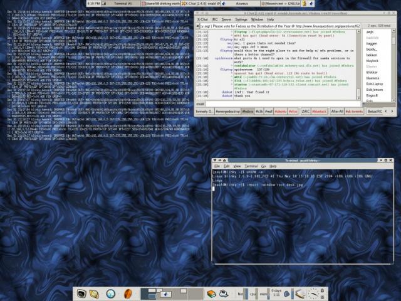The height and width of the screenshot is (301, 401).
Task: Open the IRC menu in X-Chat
Action: (x=214, y=19)
